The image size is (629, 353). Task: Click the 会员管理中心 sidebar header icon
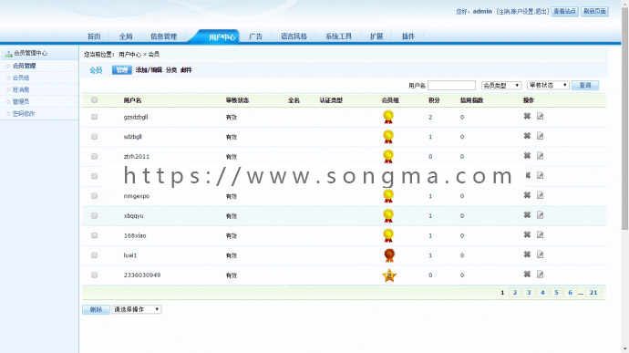pos(9,54)
